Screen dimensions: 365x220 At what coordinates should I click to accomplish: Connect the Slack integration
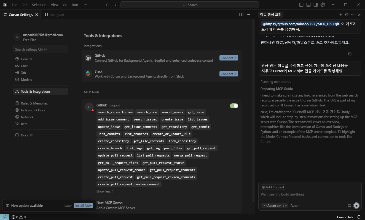229,74
